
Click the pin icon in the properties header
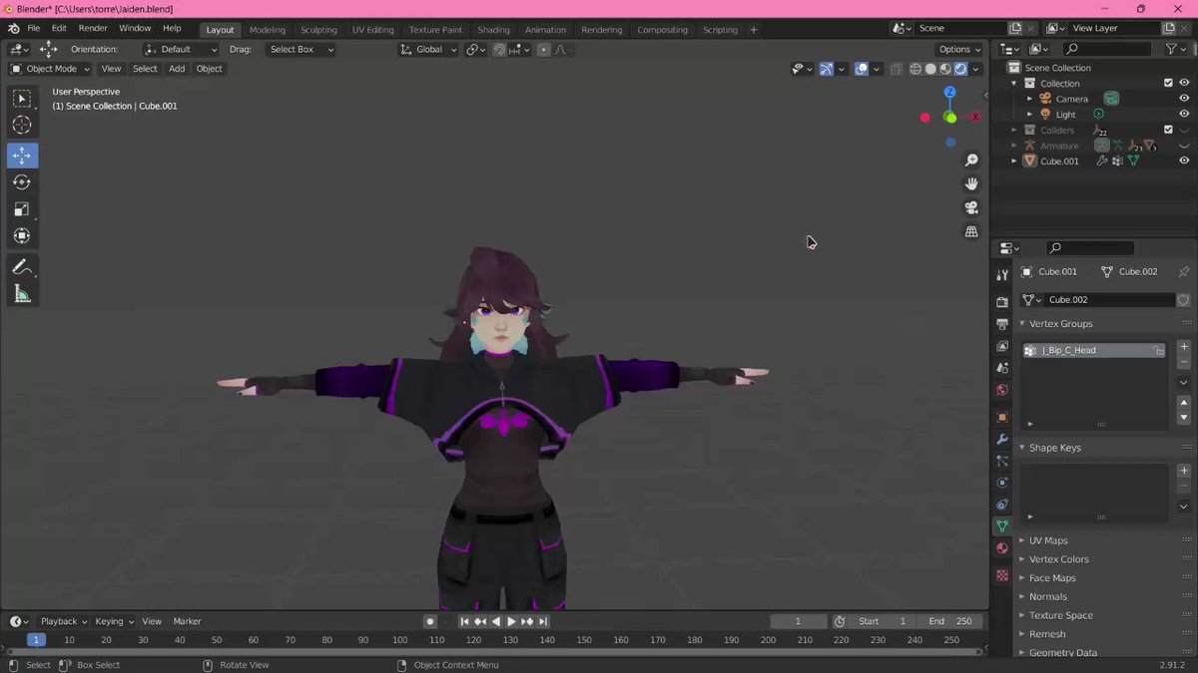[x=1184, y=271]
